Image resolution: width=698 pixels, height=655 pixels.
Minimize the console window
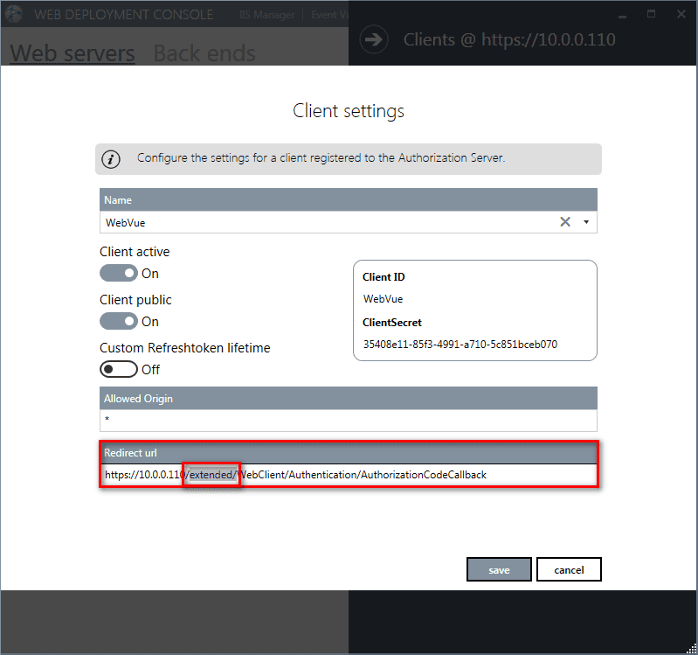tap(622, 15)
